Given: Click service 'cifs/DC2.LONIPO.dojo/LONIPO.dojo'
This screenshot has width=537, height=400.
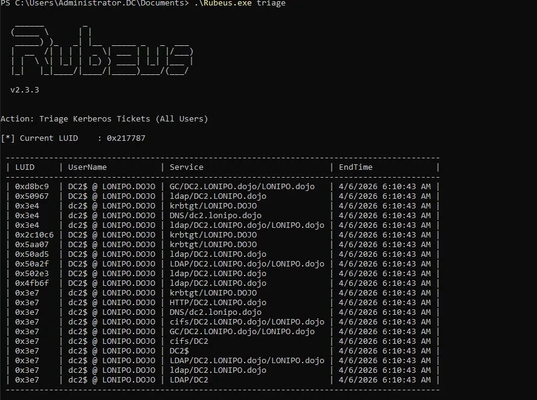Looking at the screenshot, I should pos(247,322).
